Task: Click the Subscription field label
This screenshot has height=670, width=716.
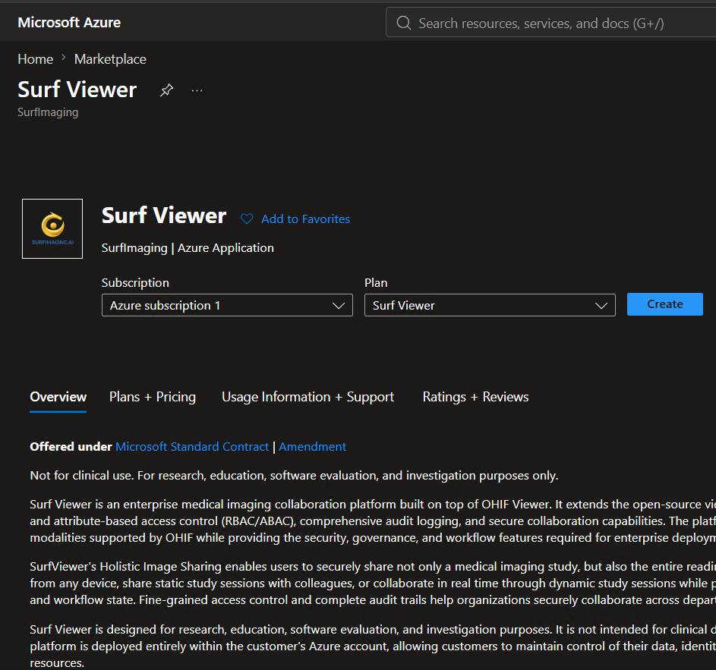Action: (x=135, y=283)
